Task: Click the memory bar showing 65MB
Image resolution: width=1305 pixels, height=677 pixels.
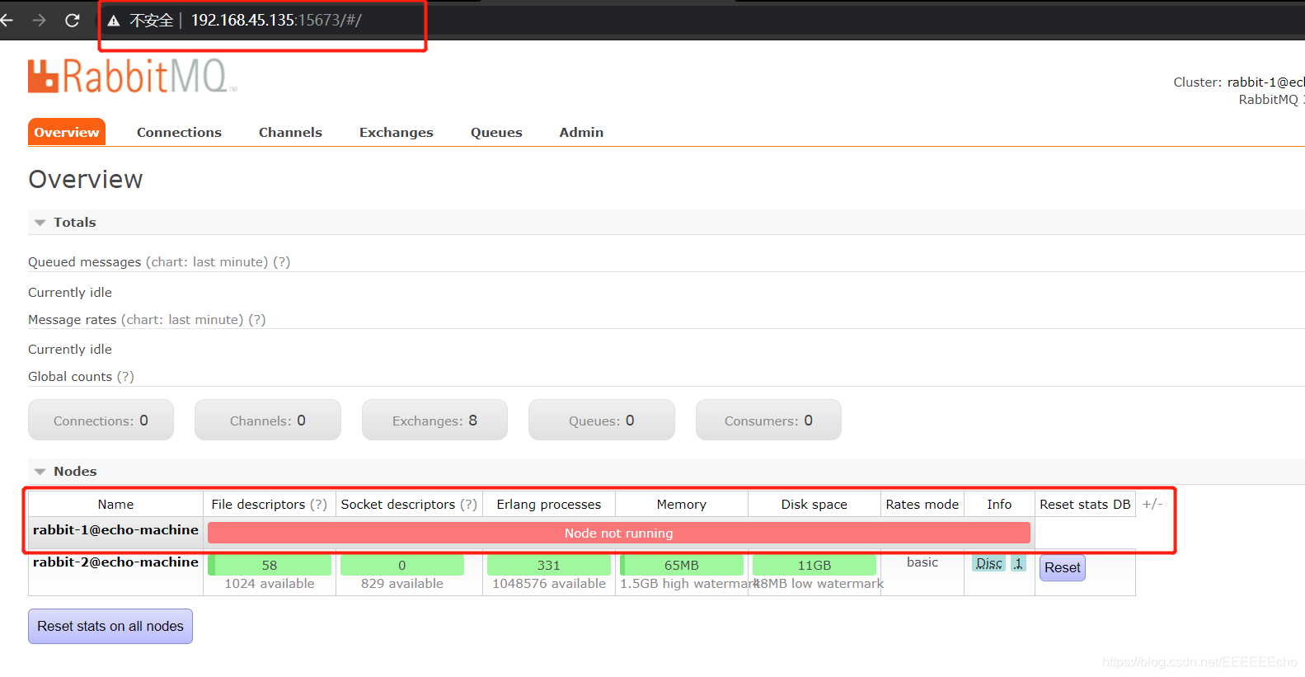Action: tap(682, 565)
